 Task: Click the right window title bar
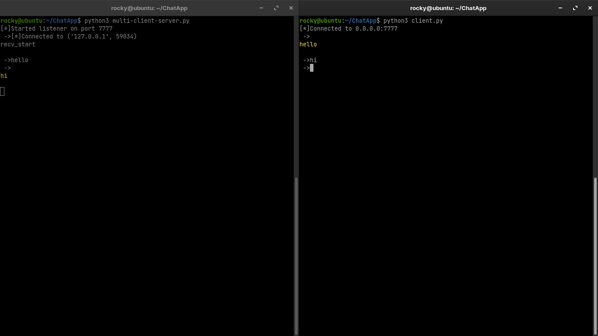tap(448, 8)
